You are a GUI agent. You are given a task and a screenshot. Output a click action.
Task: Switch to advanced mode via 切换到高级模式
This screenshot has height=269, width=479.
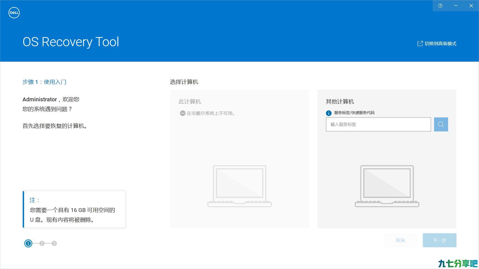point(440,43)
